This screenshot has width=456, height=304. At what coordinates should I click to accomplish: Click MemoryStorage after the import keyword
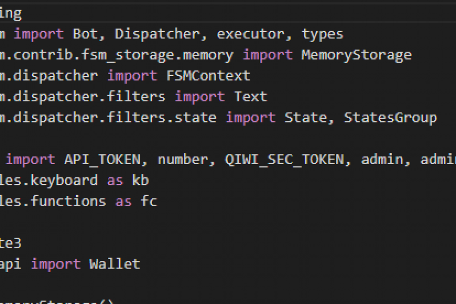(356, 55)
